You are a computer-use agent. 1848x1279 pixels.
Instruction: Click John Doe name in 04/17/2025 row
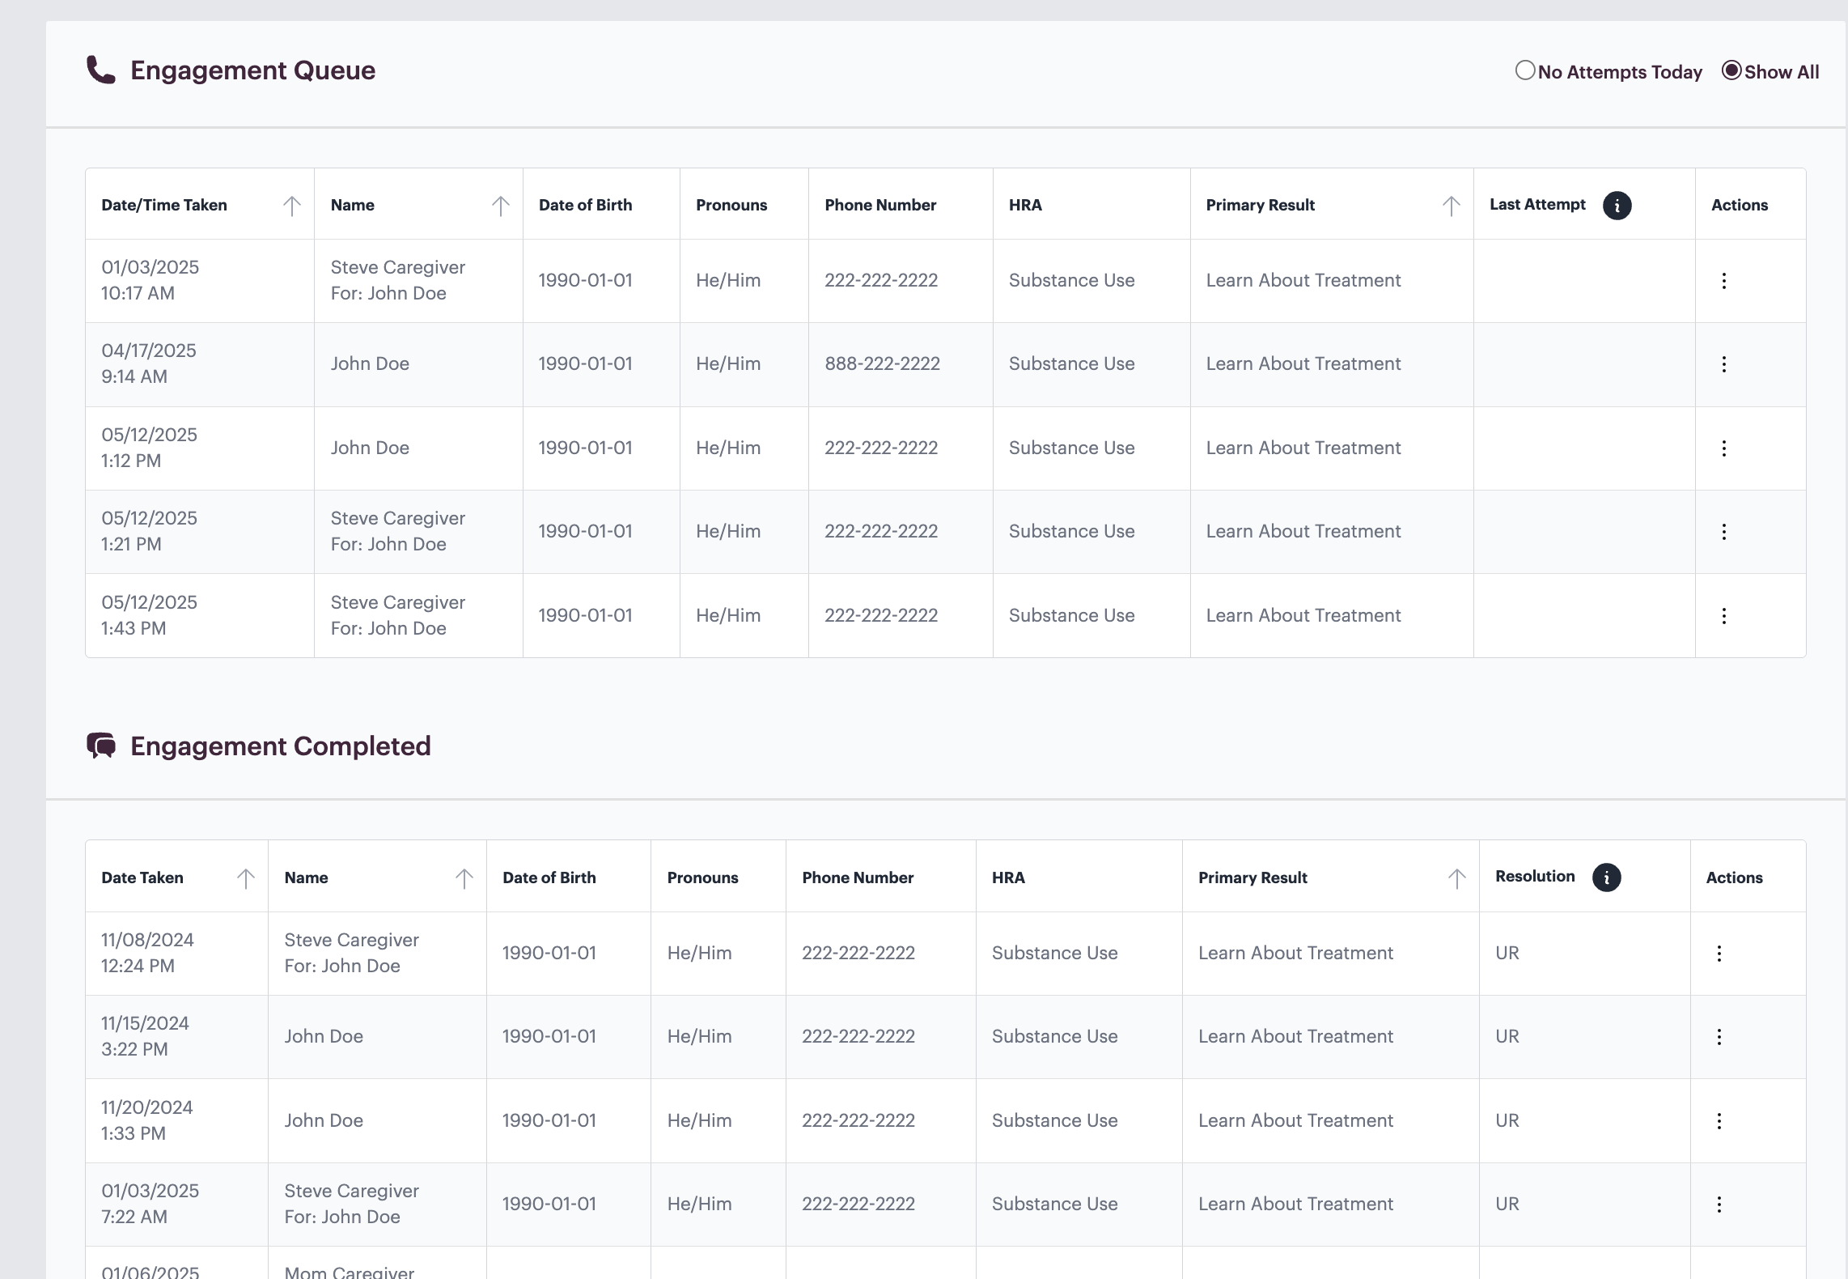[x=370, y=364]
